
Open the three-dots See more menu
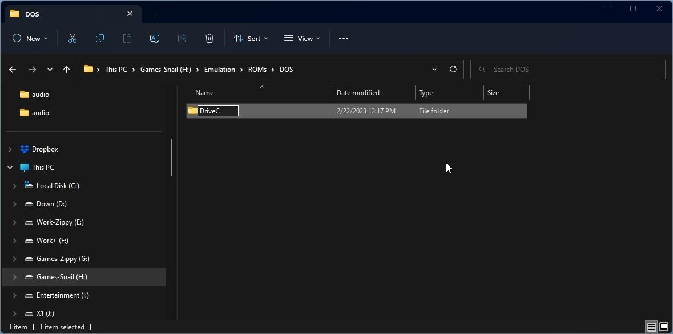343,38
